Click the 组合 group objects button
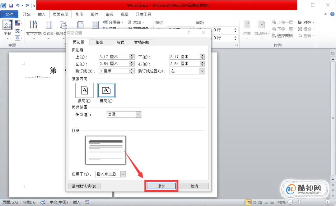 (306, 29)
